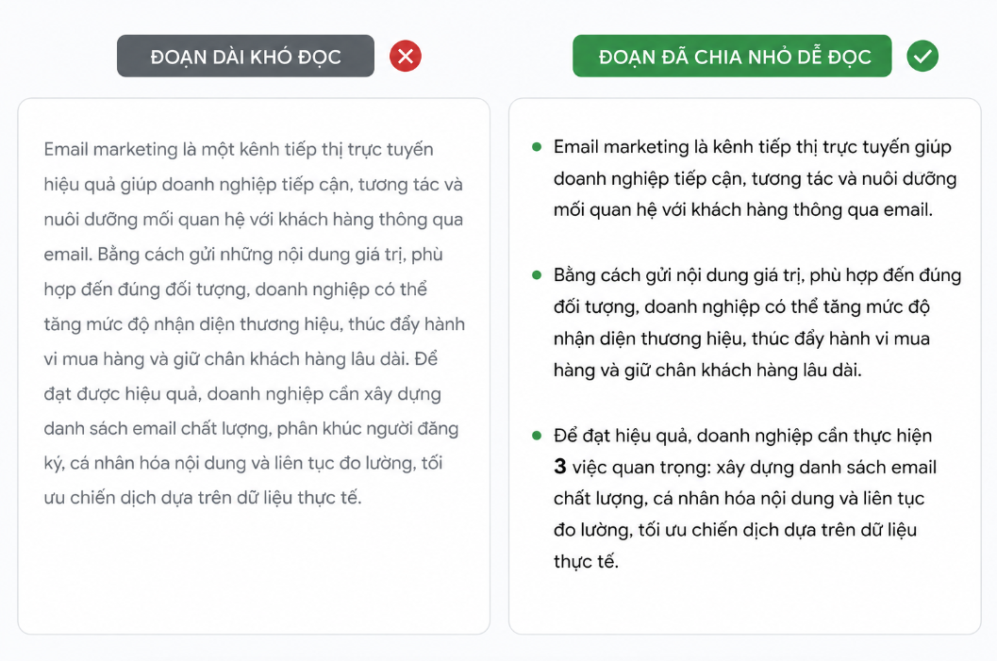Click the left line starting 'email. Bằng cách gửi'
Image resolution: width=997 pixels, height=661 pixels.
(x=243, y=255)
